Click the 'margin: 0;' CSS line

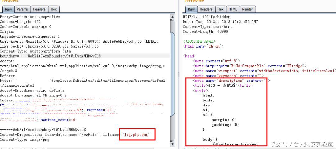click(224, 120)
